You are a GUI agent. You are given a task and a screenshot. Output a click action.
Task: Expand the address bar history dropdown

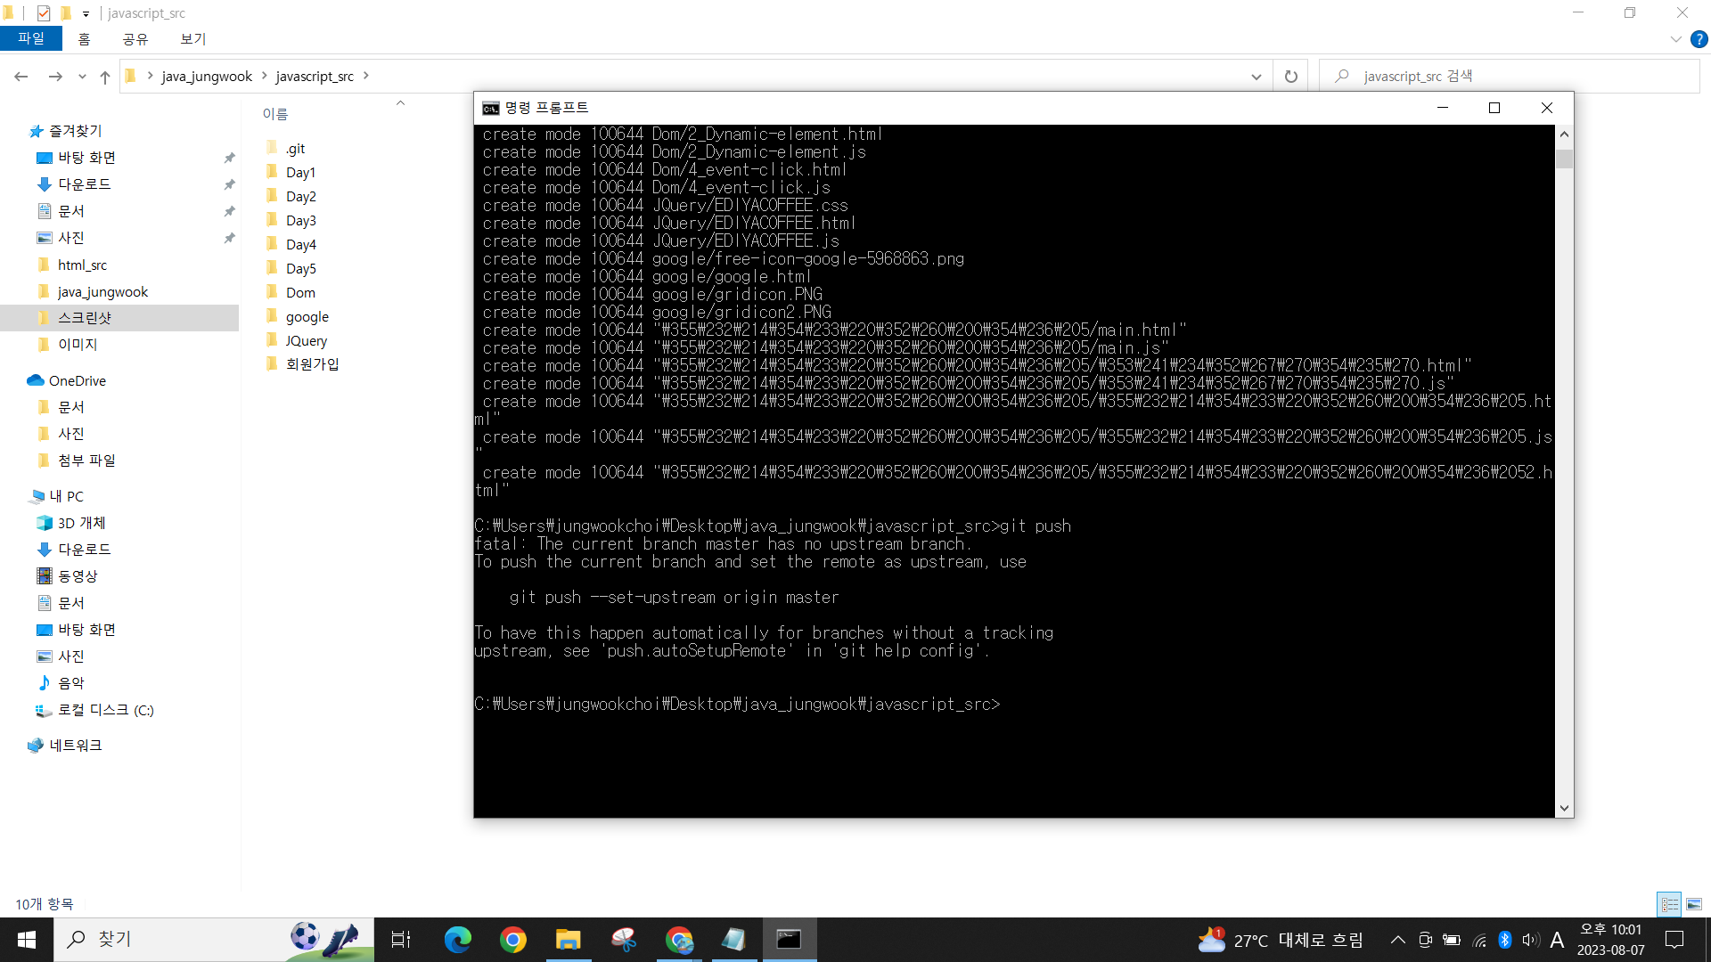point(1256,77)
